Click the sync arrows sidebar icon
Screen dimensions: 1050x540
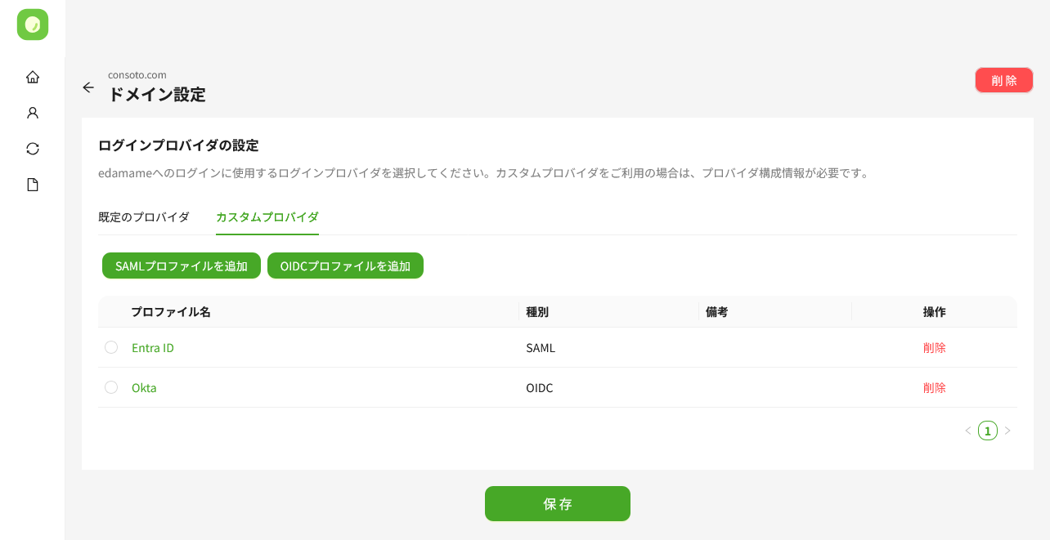point(33,149)
